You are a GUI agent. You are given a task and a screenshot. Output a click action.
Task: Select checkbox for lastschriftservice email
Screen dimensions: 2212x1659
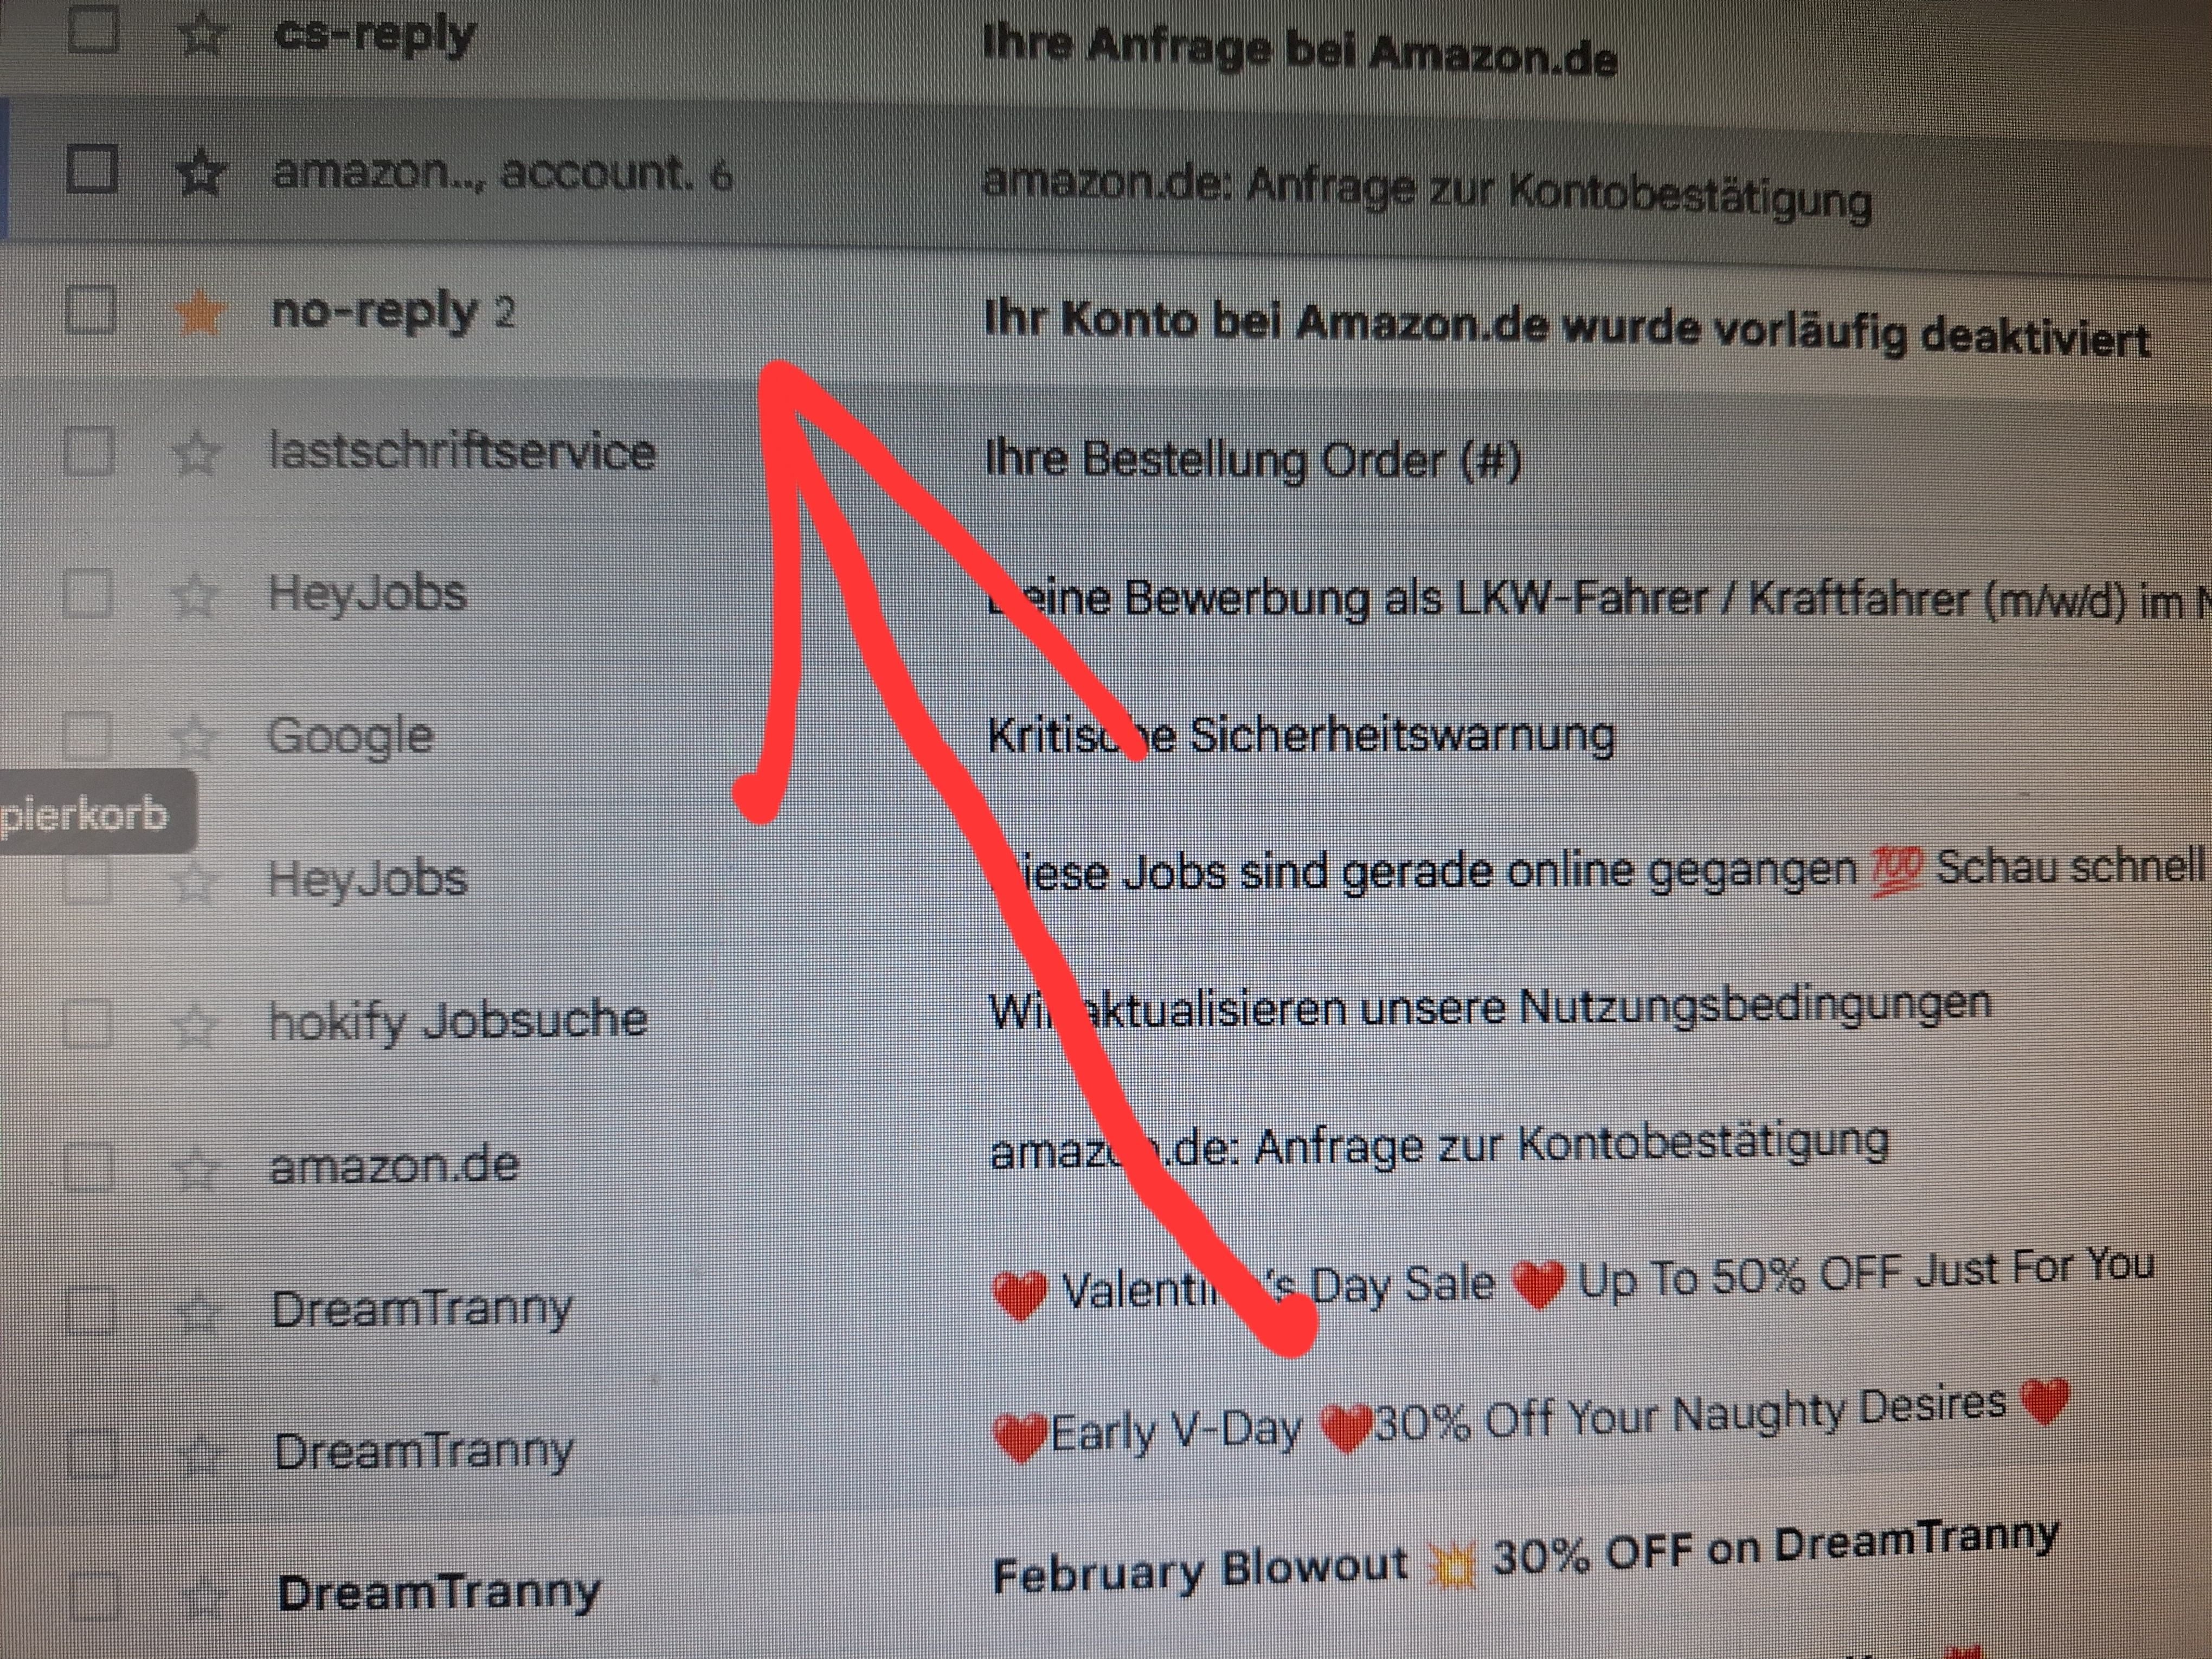pyautogui.click(x=88, y=451)
